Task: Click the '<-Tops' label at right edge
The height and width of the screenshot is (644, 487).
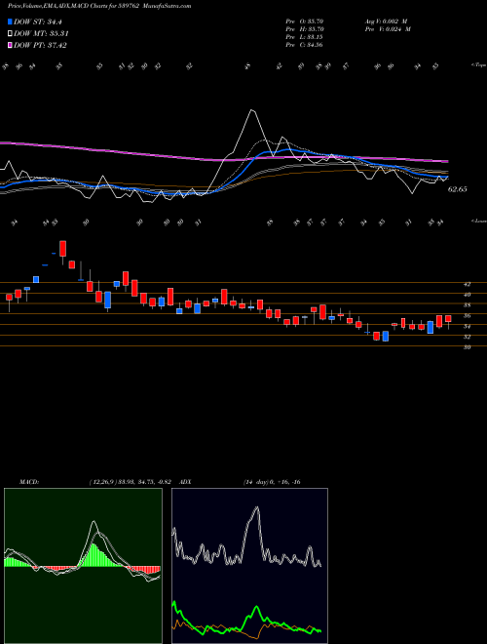Action: (478, 65)
